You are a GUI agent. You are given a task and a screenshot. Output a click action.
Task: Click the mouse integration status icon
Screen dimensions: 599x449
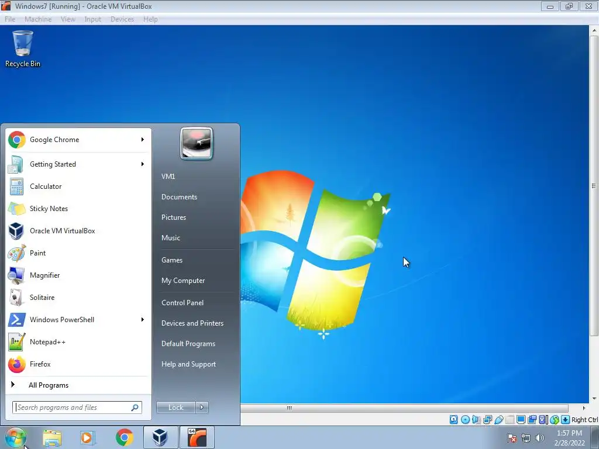555,420
